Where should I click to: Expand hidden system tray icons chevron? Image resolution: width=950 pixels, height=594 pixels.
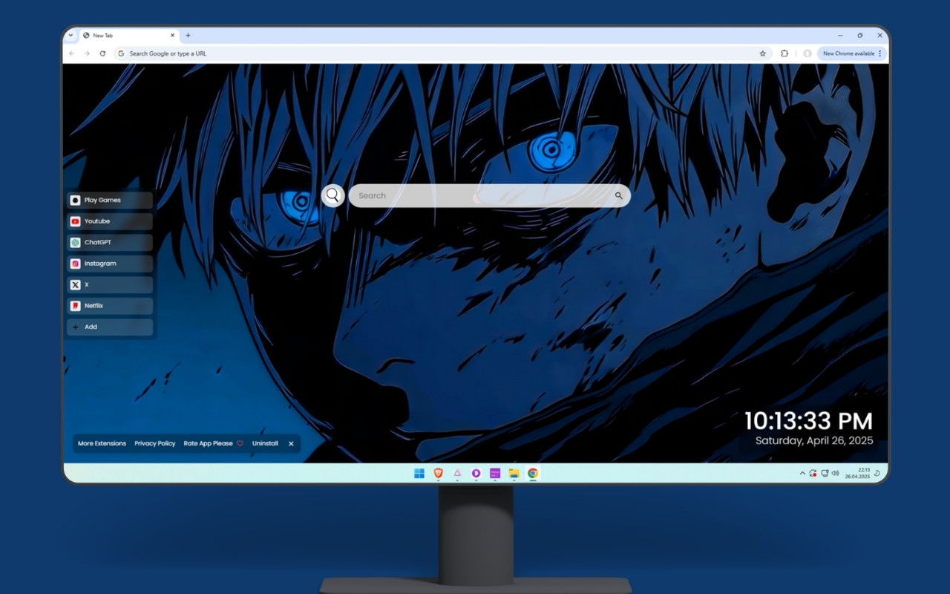pos(802,473)
